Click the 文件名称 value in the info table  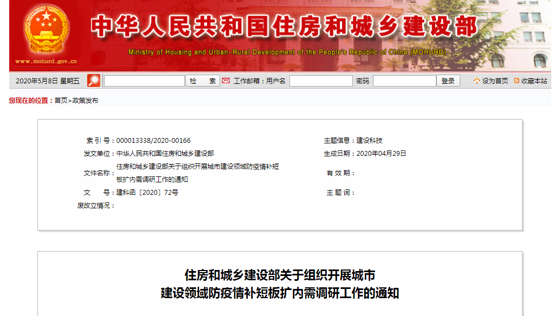[197, 173]
